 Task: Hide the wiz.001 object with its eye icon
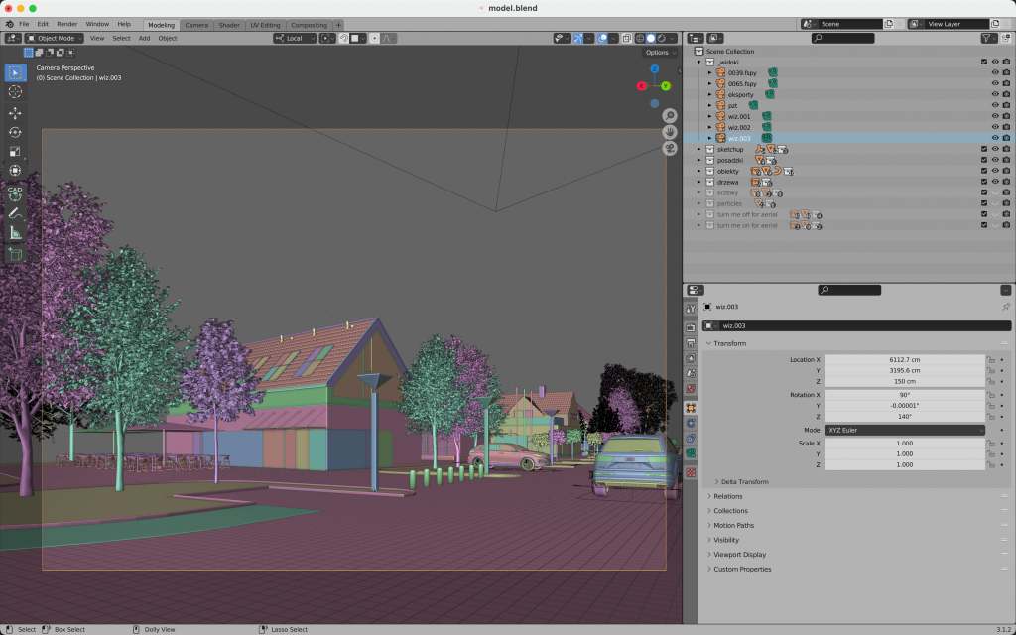tap(995, 116)
